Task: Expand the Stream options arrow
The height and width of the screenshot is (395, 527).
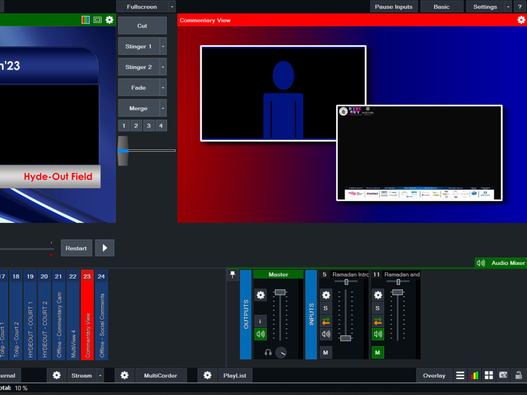Action: click(100, 376)
